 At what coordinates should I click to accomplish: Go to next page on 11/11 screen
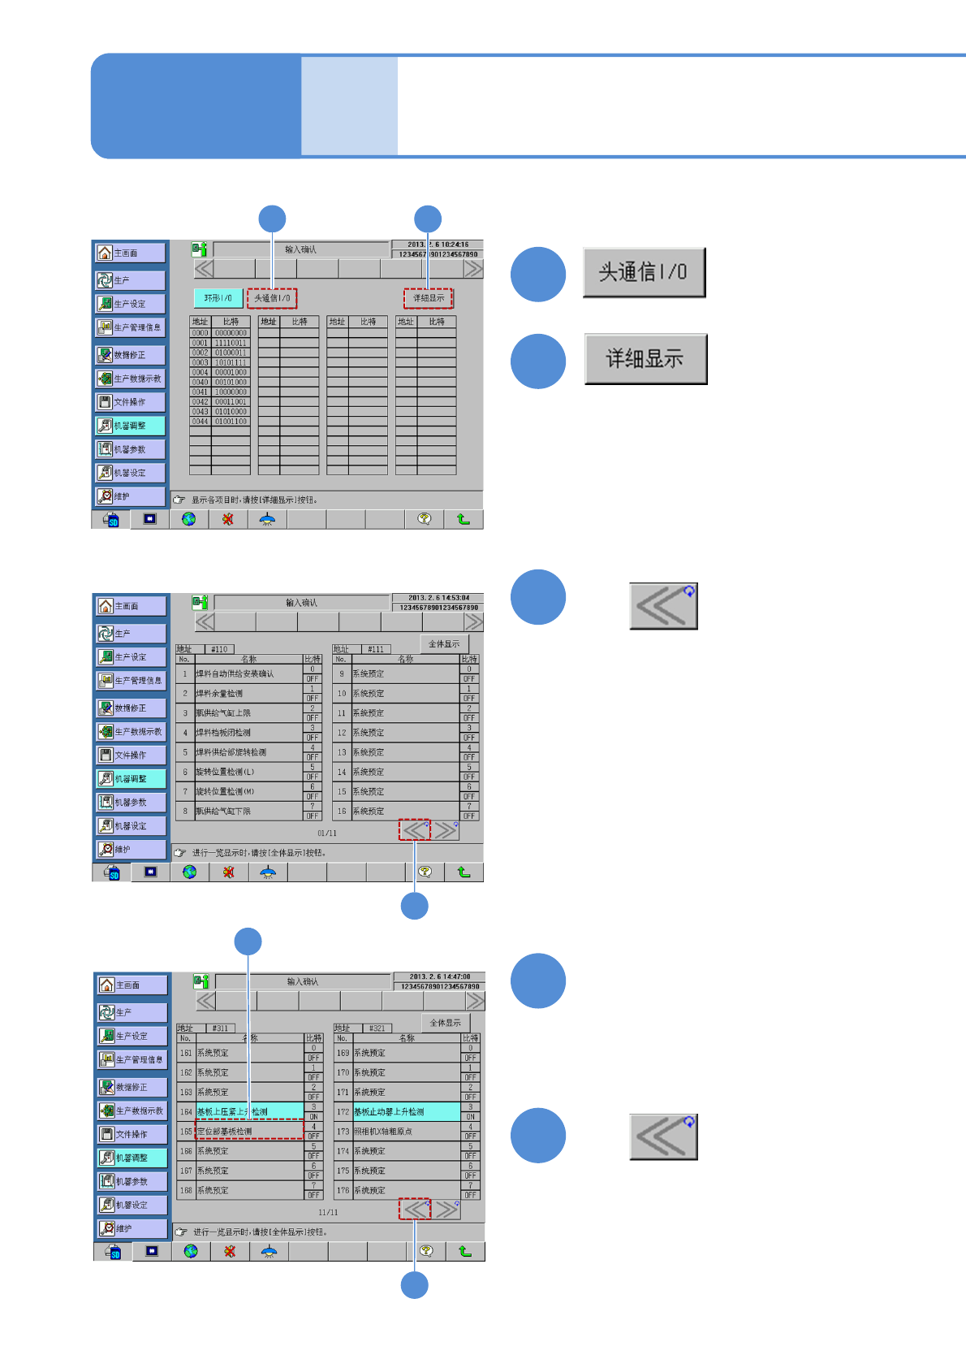coord(446,1209)
